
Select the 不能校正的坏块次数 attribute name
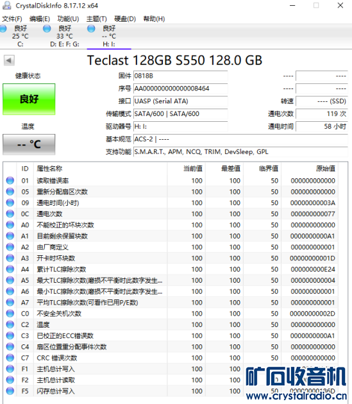[65, 225]
